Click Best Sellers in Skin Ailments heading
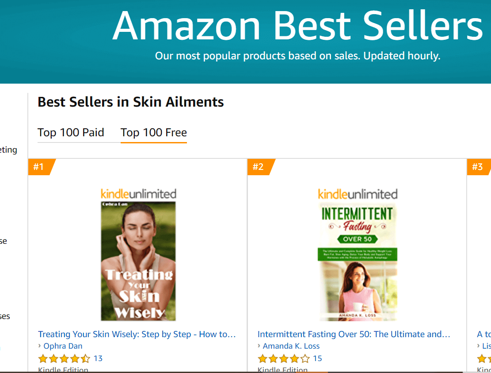This screenshot has height=373, width=491. pyautogui.click(x=130, y=102)
